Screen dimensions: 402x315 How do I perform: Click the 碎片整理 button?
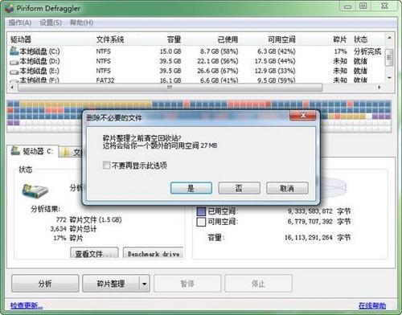point(111,284)
